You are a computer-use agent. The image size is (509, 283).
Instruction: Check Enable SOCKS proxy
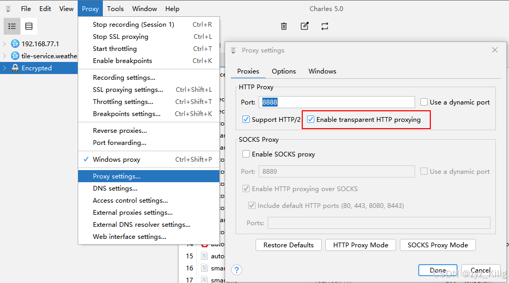(x=246, y=154)
